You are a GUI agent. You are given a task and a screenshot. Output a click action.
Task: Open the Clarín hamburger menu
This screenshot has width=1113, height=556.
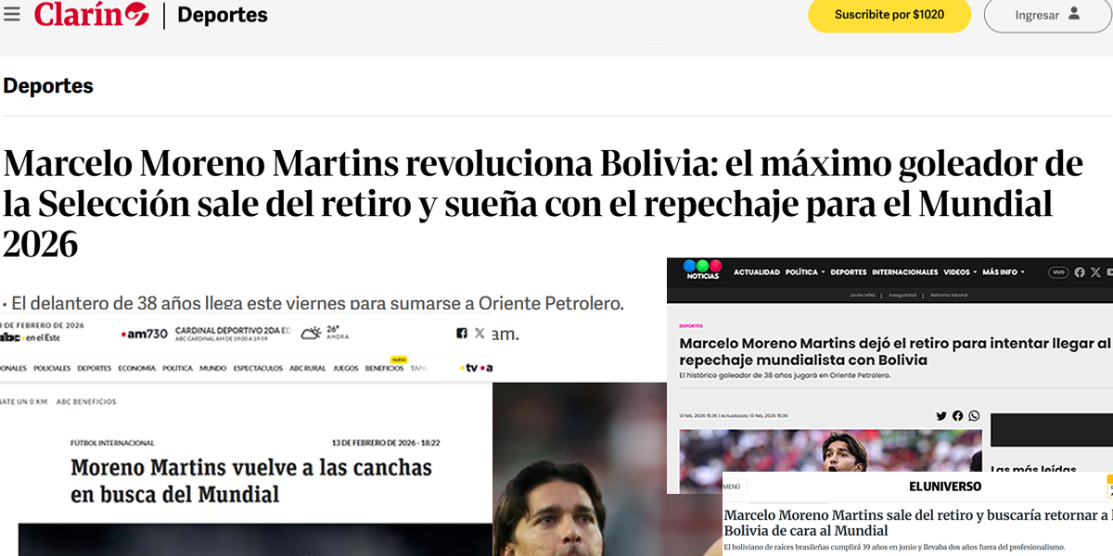(x=11, y=14)
